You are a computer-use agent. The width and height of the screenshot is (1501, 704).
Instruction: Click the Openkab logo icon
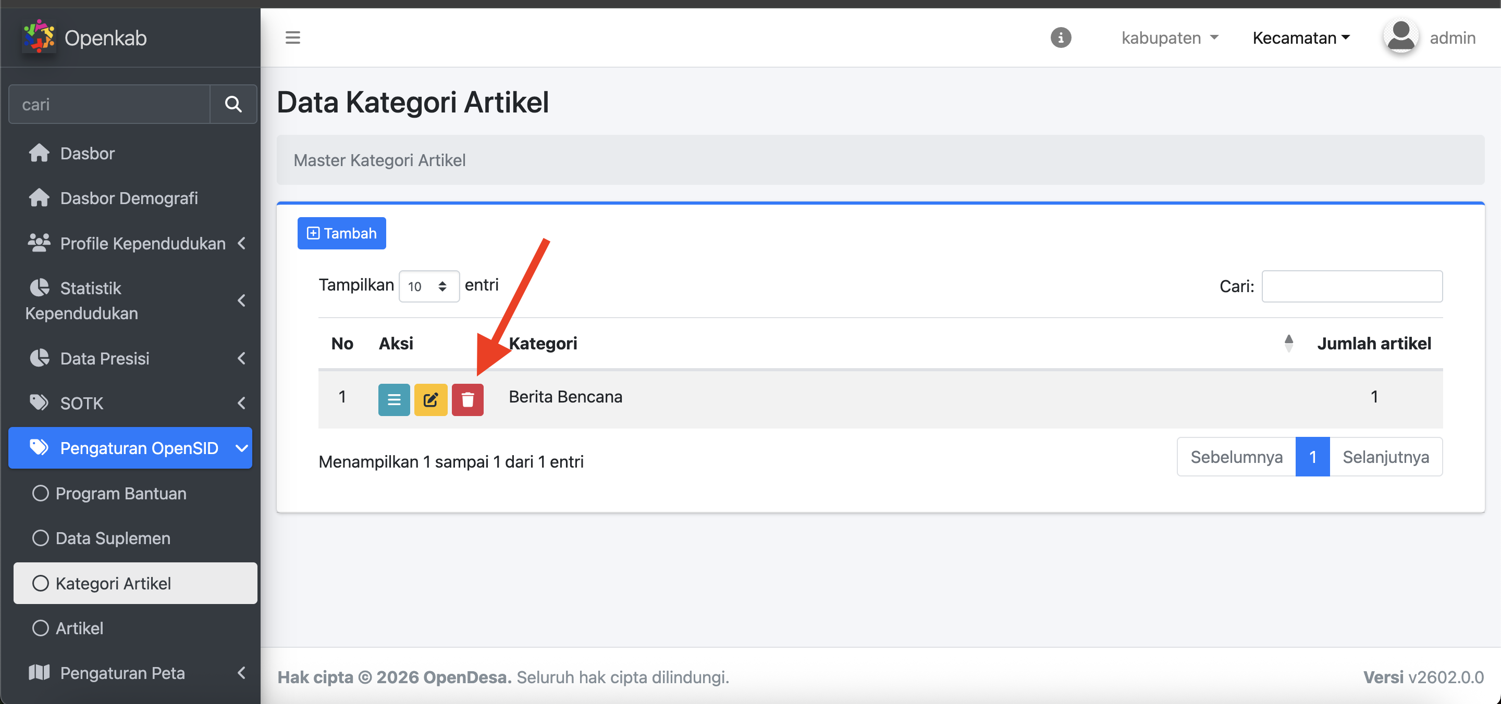39,36
